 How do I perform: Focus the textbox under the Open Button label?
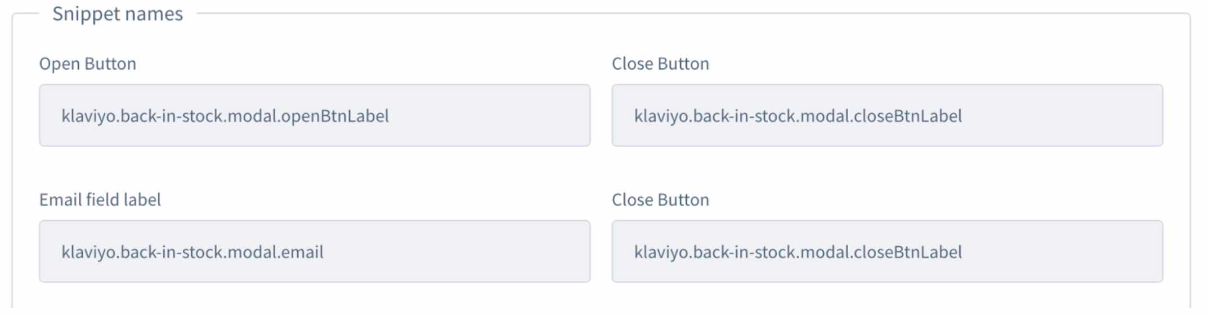coord(314,116)
